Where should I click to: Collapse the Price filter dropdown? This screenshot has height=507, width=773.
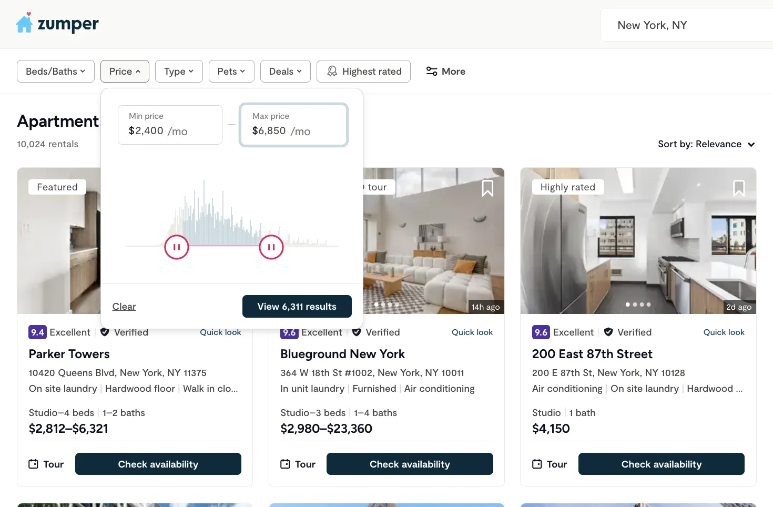tap(125, 72)
